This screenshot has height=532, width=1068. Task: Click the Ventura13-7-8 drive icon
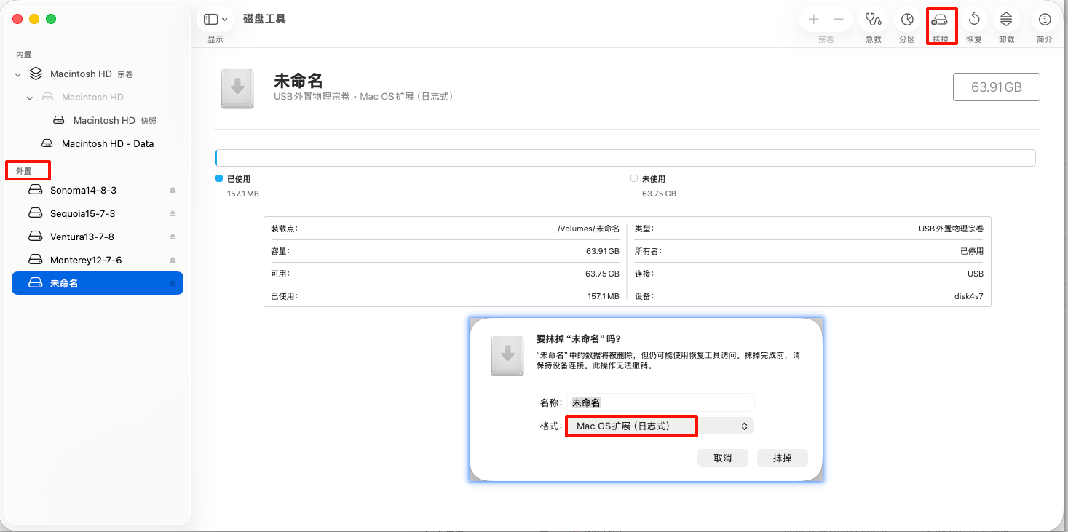[36, 237]
